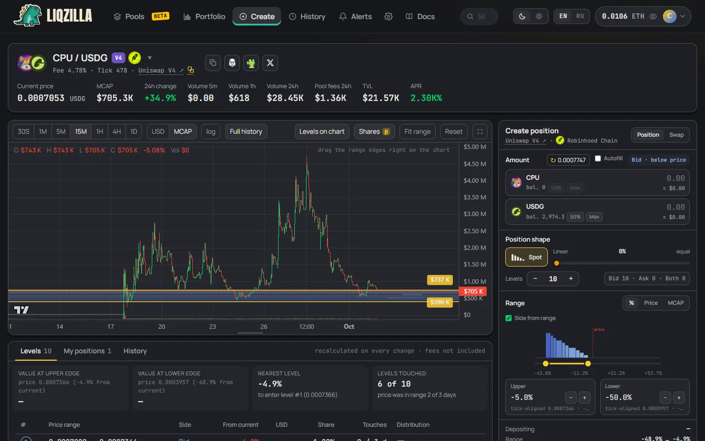Open Alerts page
Viewport: 705px width, 441px height.
(355, 17)
